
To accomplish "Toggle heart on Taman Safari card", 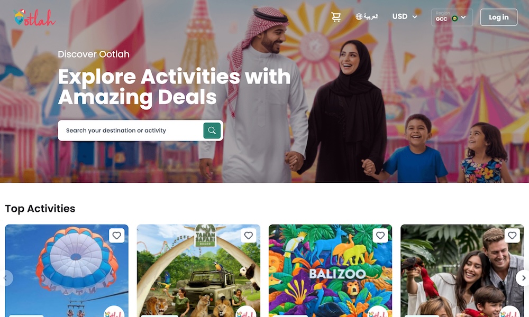I will pyautogui.click(x=249, y=236).
